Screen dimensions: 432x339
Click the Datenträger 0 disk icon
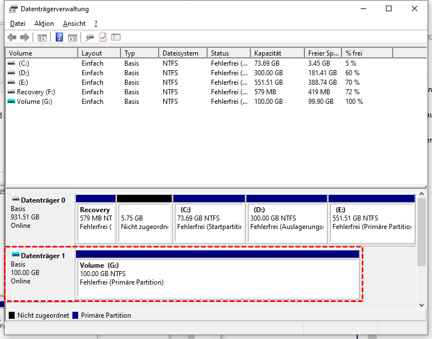[16, 199]
